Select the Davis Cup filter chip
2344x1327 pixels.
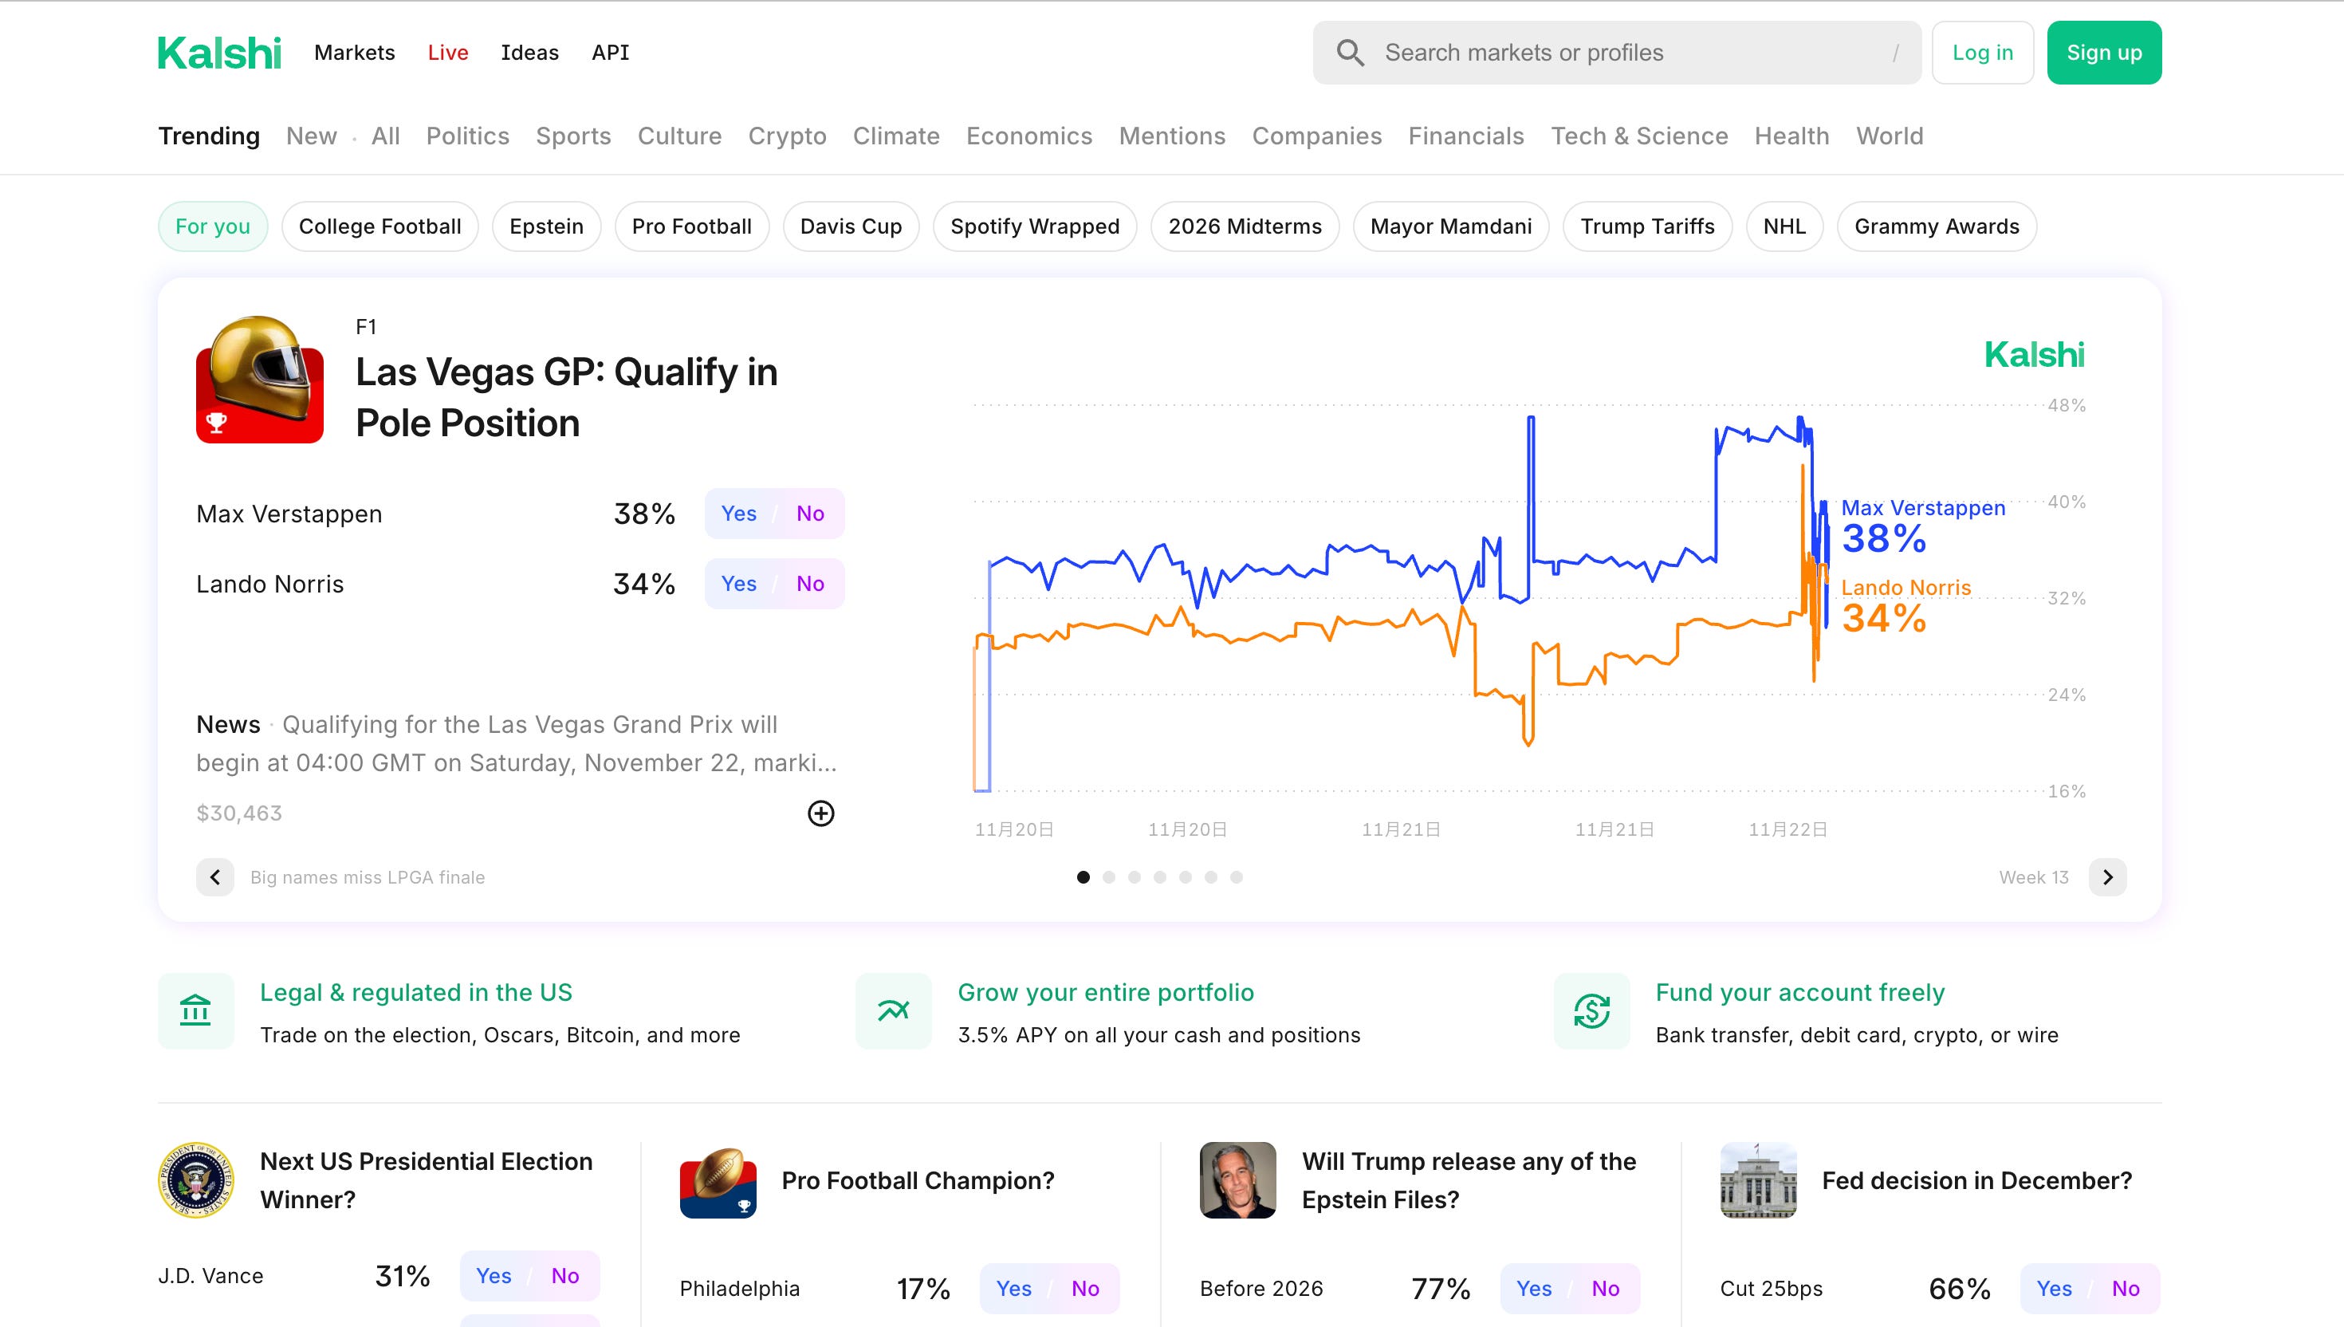850,226
